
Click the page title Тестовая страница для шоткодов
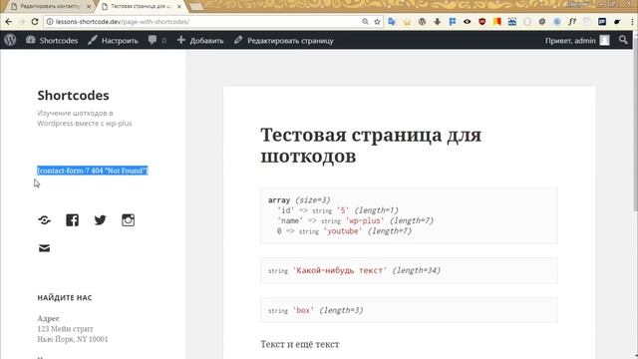[371, 146]
